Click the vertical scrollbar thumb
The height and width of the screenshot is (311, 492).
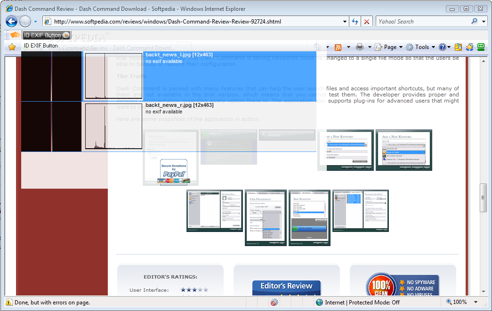point(483,198)
